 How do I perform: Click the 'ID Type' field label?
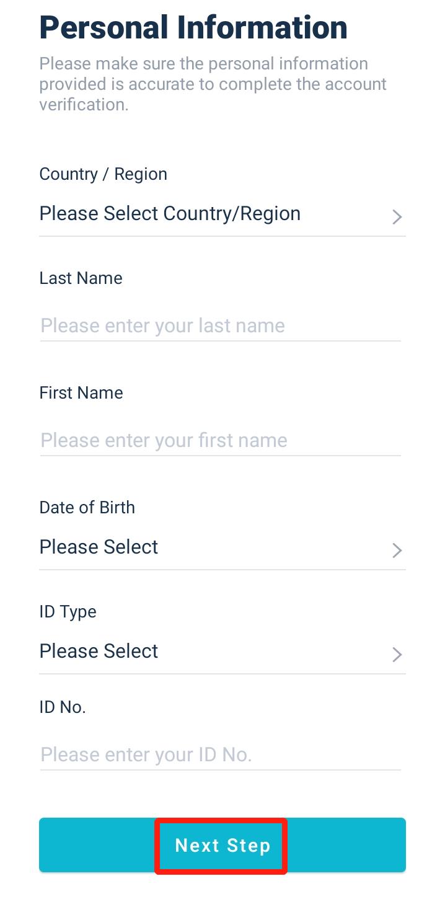68,612
